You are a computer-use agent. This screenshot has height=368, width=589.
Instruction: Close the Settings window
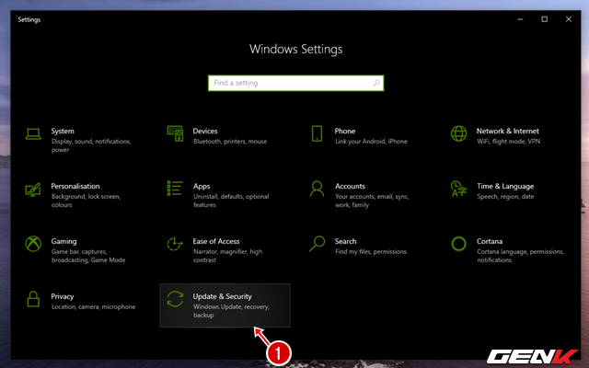pyautogui.click(x=569, y=19)
